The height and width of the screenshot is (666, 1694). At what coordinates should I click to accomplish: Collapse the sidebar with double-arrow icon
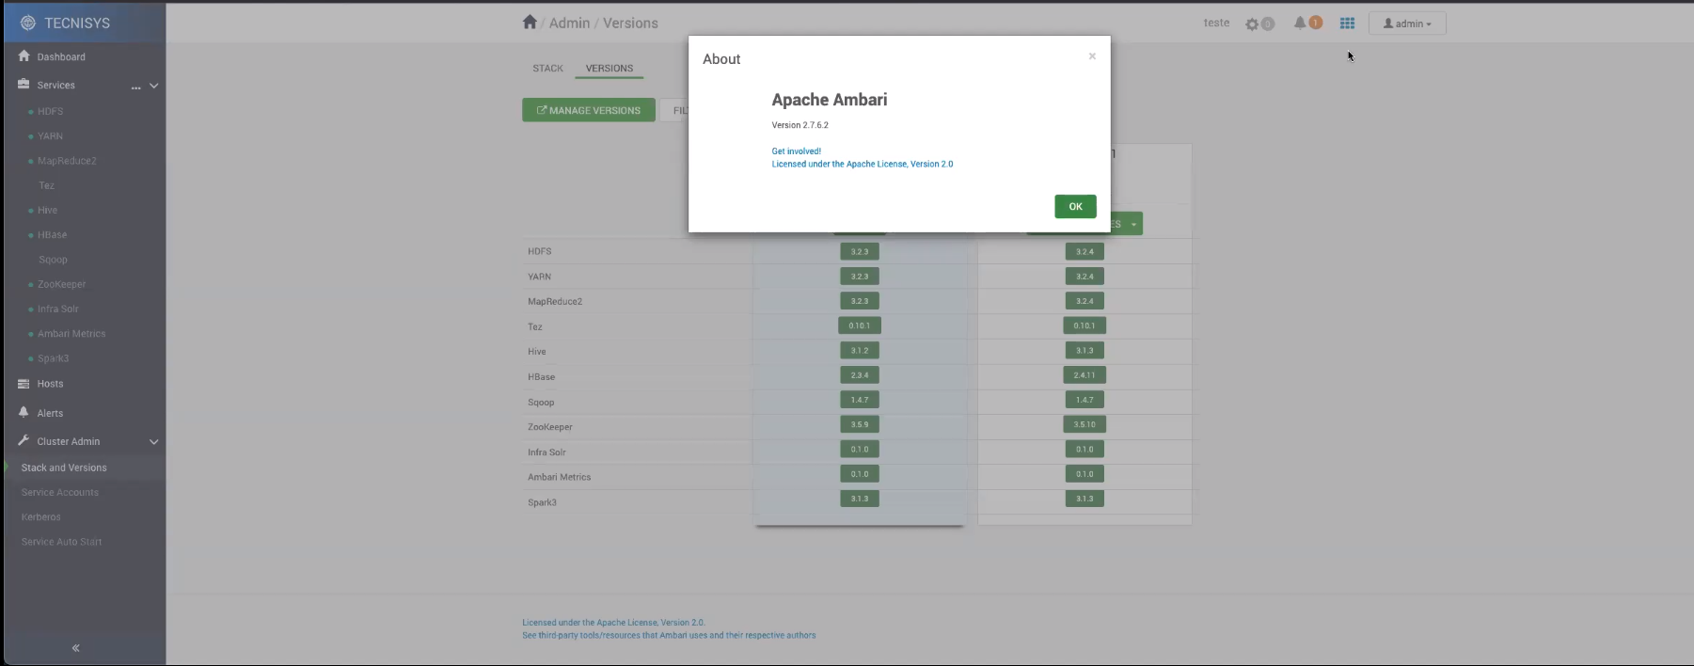pyautogui.click(x=76, y=648)
